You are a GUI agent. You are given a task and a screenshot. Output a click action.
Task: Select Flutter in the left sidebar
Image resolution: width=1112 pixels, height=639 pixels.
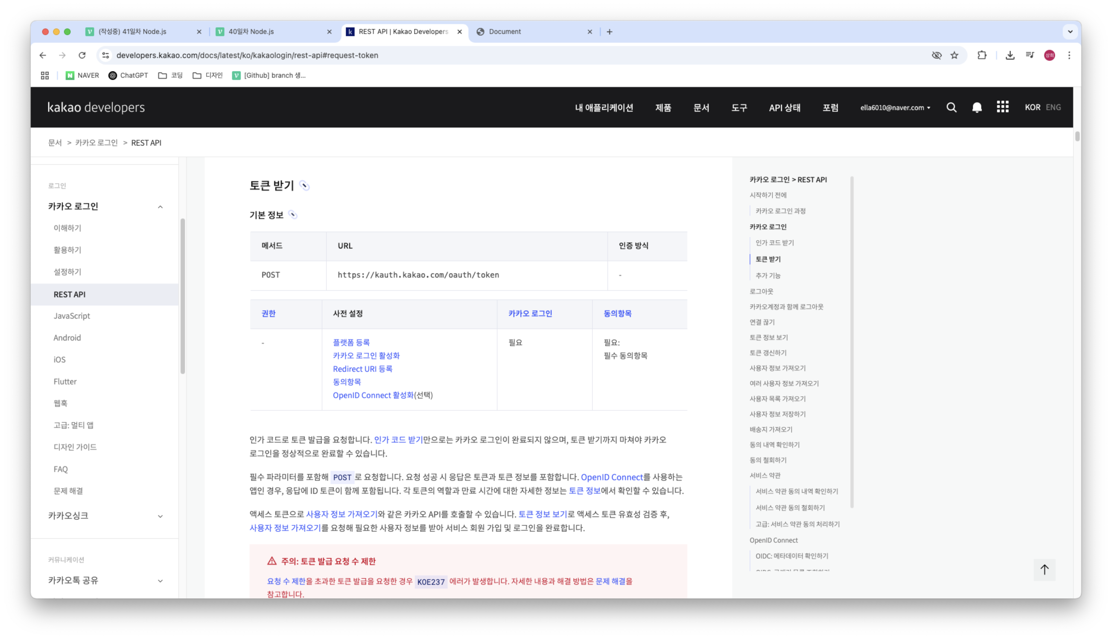65,382
